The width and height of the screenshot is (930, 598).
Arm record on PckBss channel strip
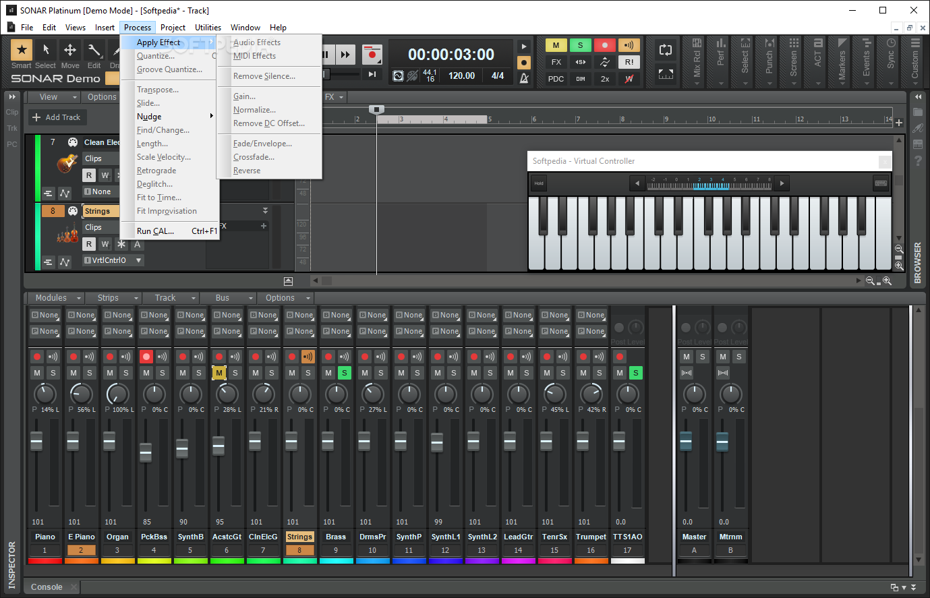146,356
